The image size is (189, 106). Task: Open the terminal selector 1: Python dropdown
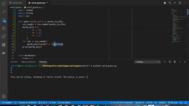147,62
